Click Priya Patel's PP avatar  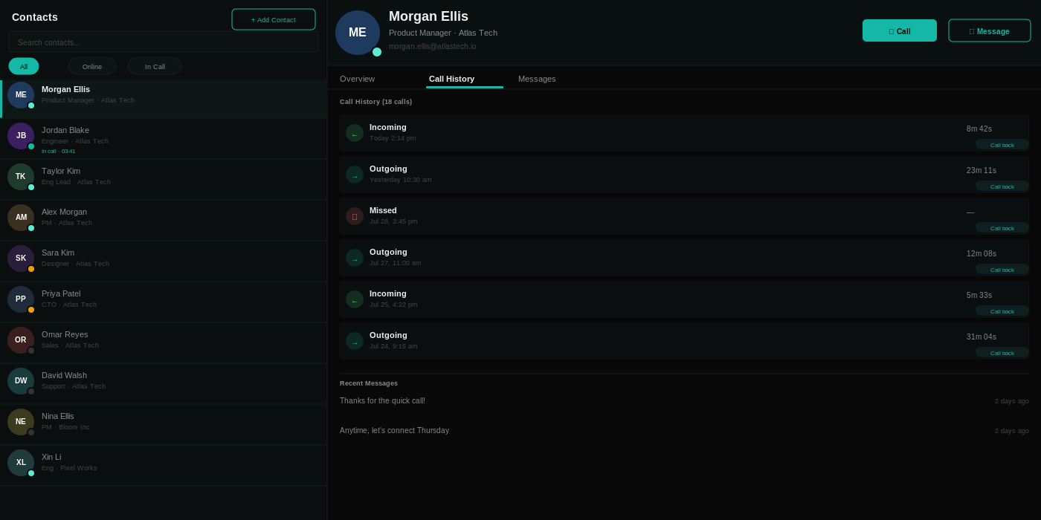21,299
